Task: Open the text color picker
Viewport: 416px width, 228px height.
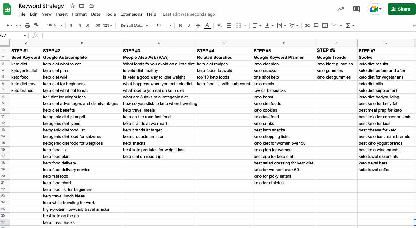Action: pos(207,25)
